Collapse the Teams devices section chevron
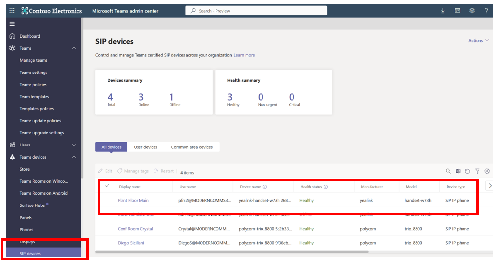The width and height of the screenshot is (494, 263). pyautogui.click(x=74, y=157)
